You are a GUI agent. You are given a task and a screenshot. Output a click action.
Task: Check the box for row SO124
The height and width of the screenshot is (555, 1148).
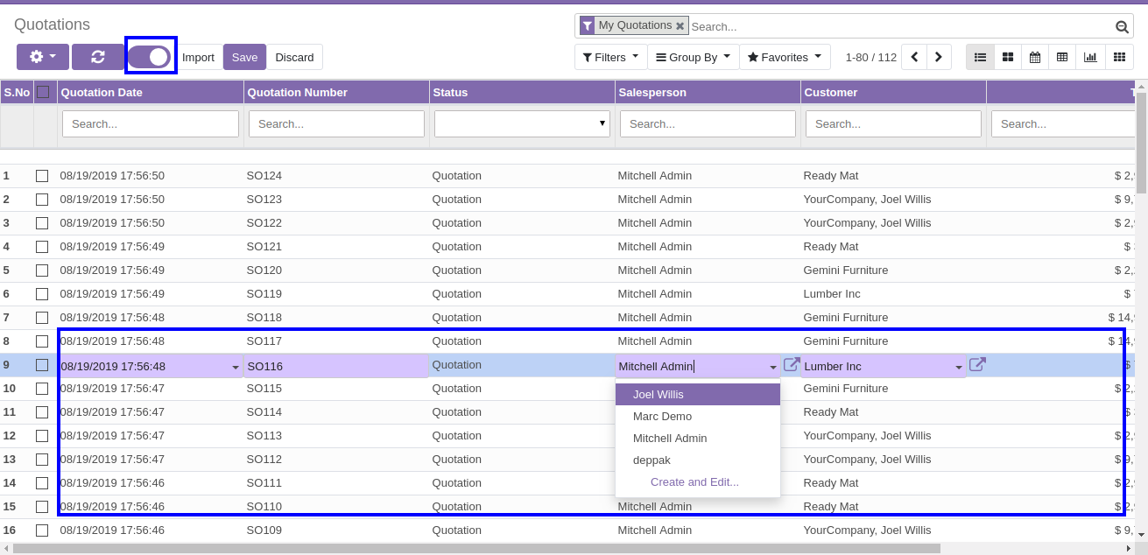[x=42, y=176]
